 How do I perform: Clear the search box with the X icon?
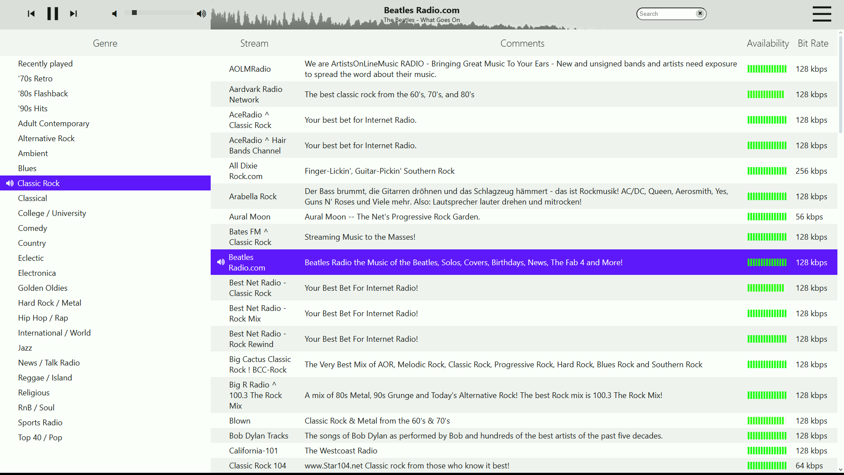pos(699,13)
